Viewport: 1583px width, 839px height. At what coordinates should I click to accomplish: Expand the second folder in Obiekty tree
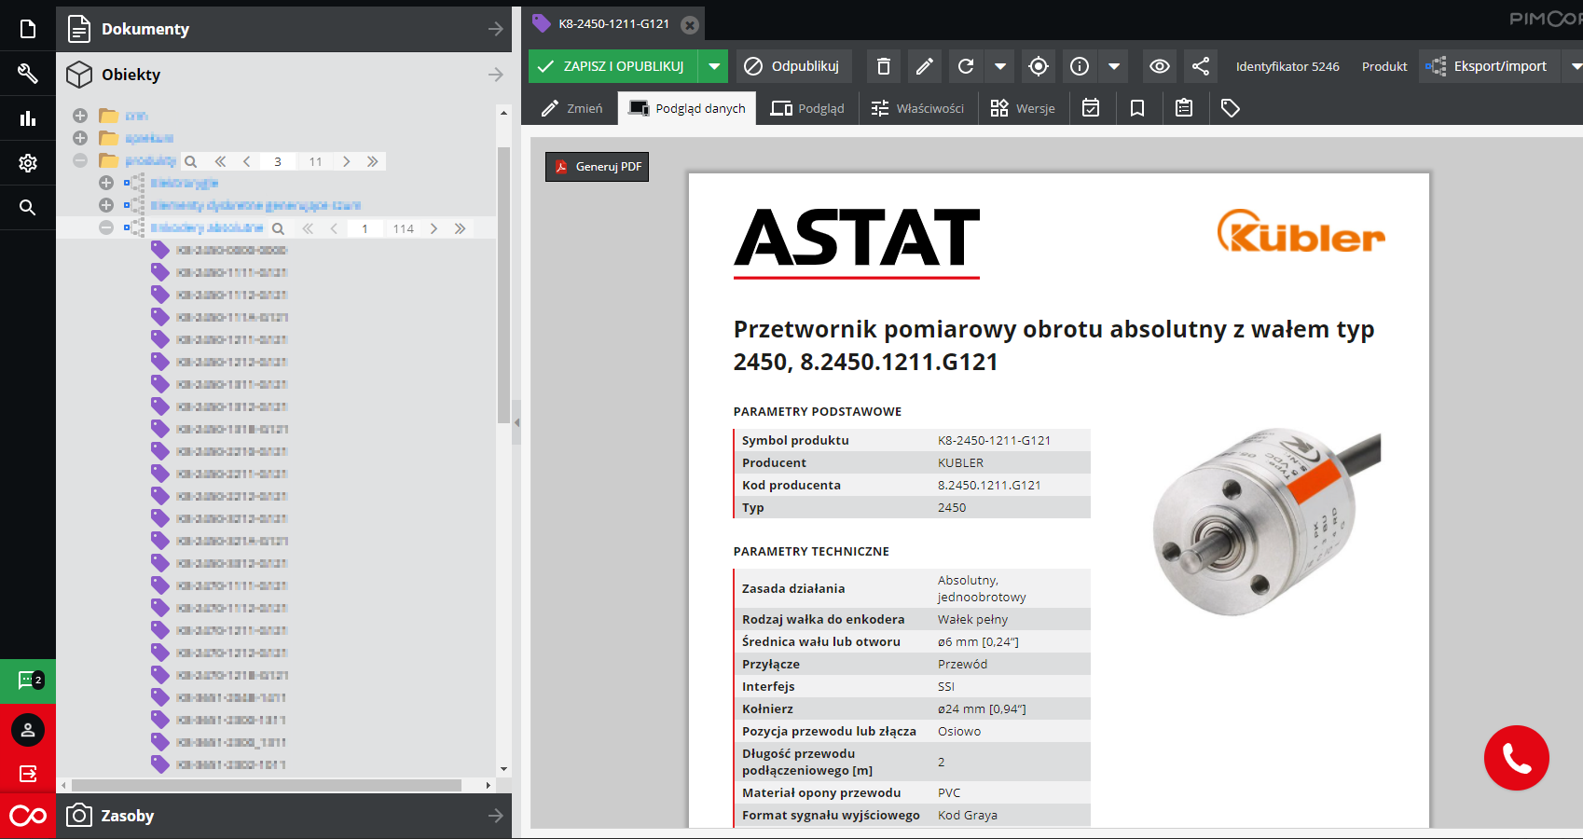[80, 138]
